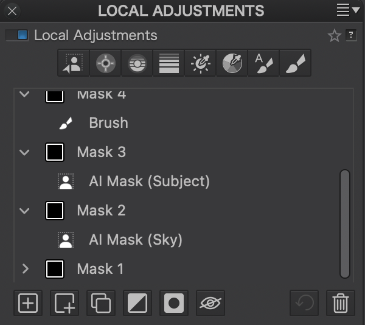365x325 pixels.
Task: Select the Control Point tool
Action: (x=105, y=63)
